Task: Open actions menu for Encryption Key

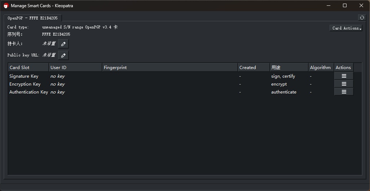Action: [344, 84]
